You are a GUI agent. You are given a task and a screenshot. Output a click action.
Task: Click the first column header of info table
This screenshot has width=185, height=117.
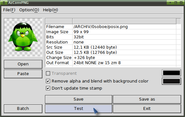(x=59, y=21)
